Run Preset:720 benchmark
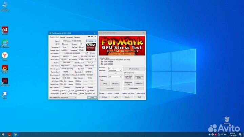Viewport: 244px width, 137px height. pyautogui.click(x=139, y=84)
